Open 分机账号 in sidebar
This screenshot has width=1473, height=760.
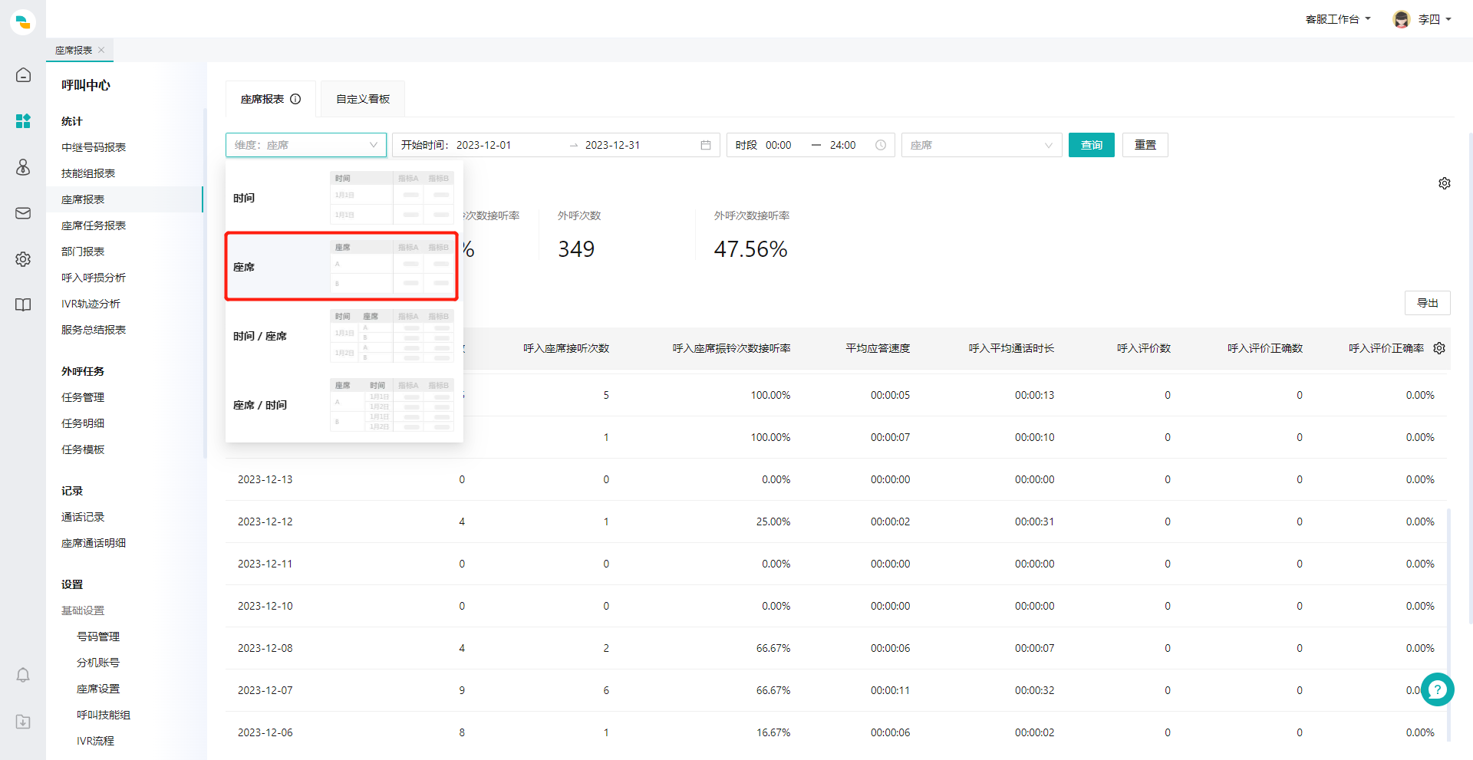98,663
